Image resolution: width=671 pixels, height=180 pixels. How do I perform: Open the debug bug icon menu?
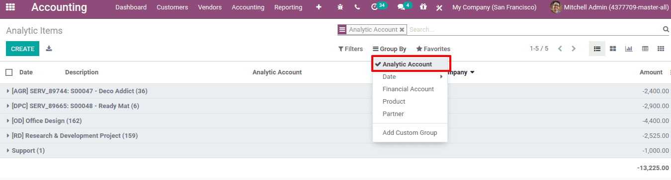pyautogui.click(x=340, y=7)
